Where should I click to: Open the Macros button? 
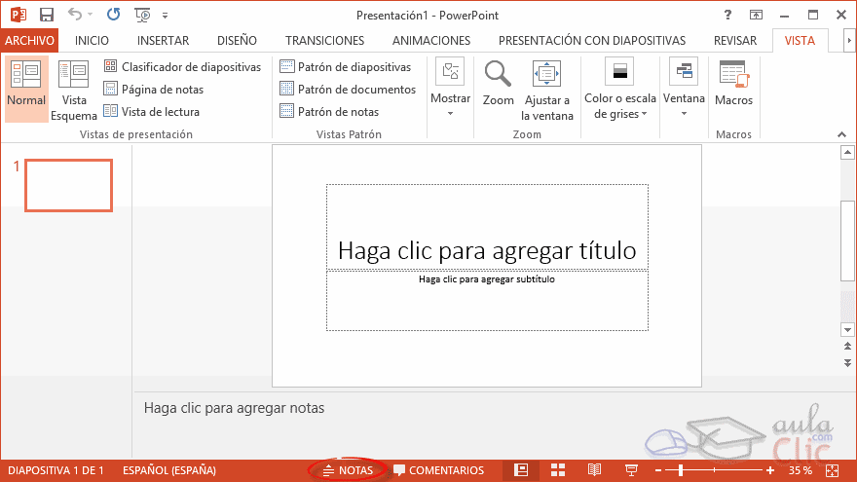point(733,83)
